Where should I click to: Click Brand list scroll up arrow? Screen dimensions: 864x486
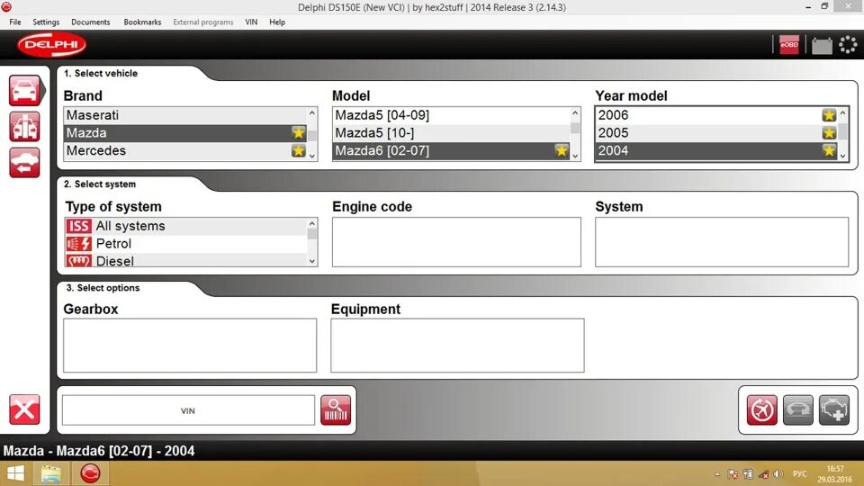[x=312, y=112]
